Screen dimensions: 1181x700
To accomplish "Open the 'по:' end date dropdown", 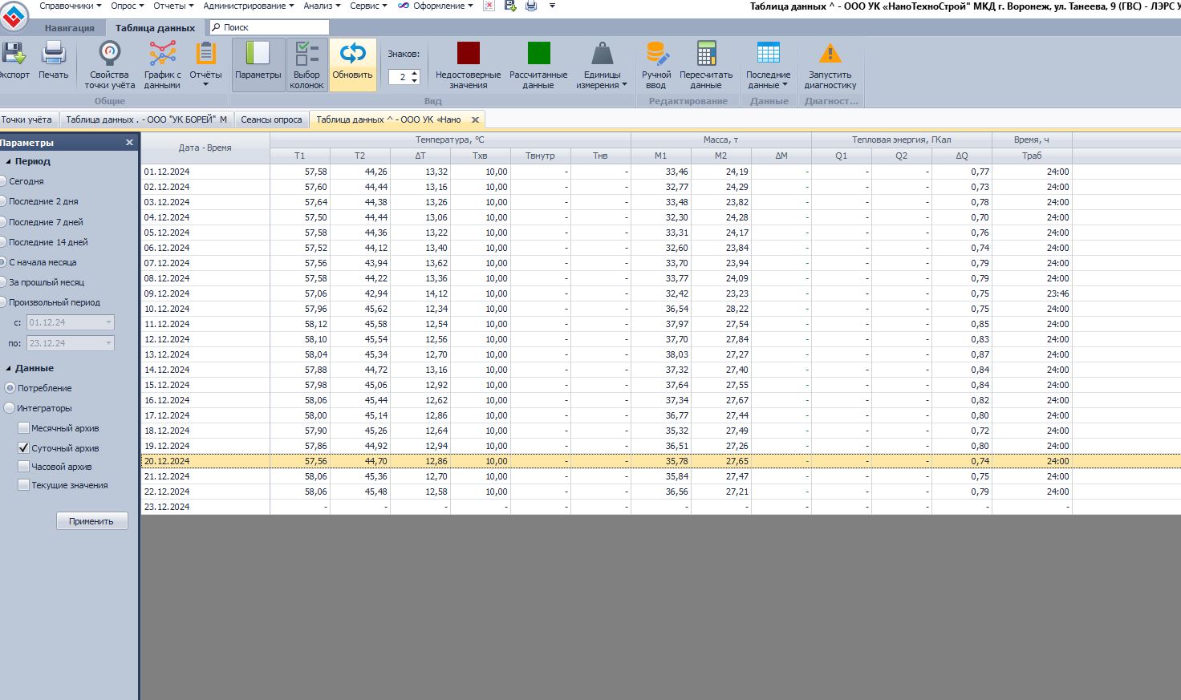I will [108, 343].
